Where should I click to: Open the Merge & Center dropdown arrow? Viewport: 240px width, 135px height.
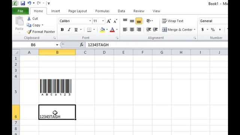coord(195,30)
